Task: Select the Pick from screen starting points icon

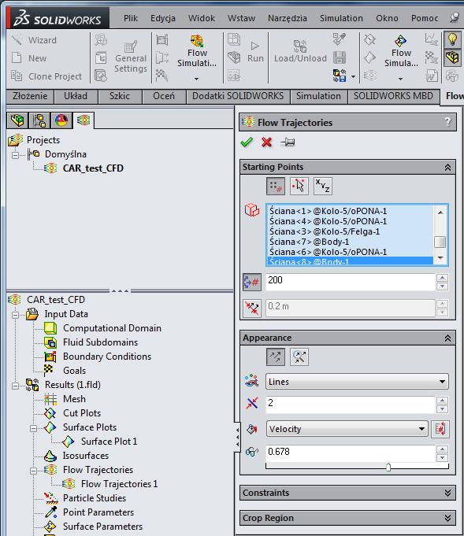Action: pos(299,187)
